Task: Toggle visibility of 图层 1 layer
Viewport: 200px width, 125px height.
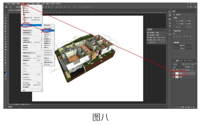Action: [x=173, y=77]
